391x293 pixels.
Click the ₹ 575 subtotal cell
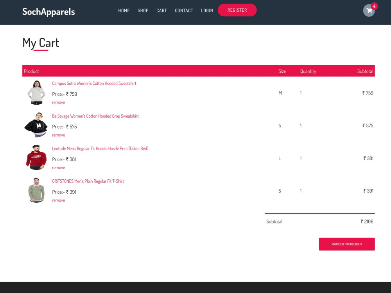(368, 125)
